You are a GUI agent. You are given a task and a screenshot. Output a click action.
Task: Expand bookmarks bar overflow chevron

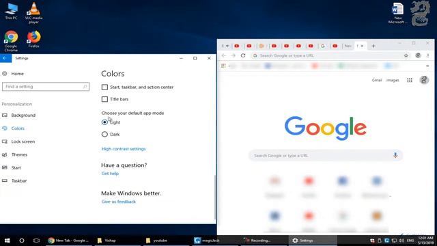coord(427,66)
